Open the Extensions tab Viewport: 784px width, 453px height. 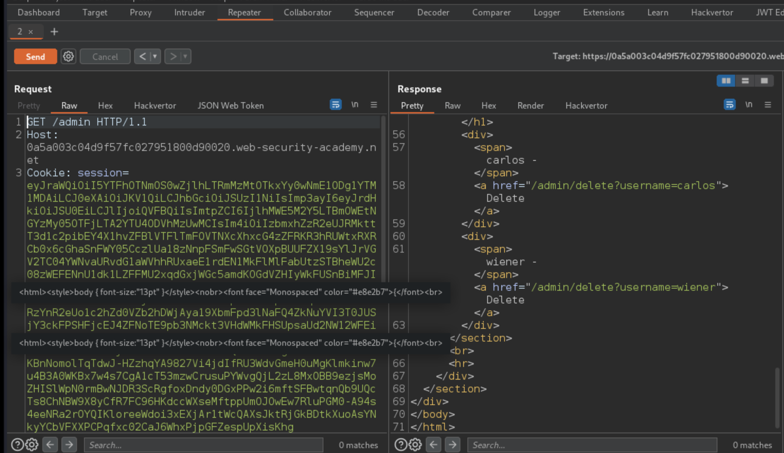(x=604, y=12)
